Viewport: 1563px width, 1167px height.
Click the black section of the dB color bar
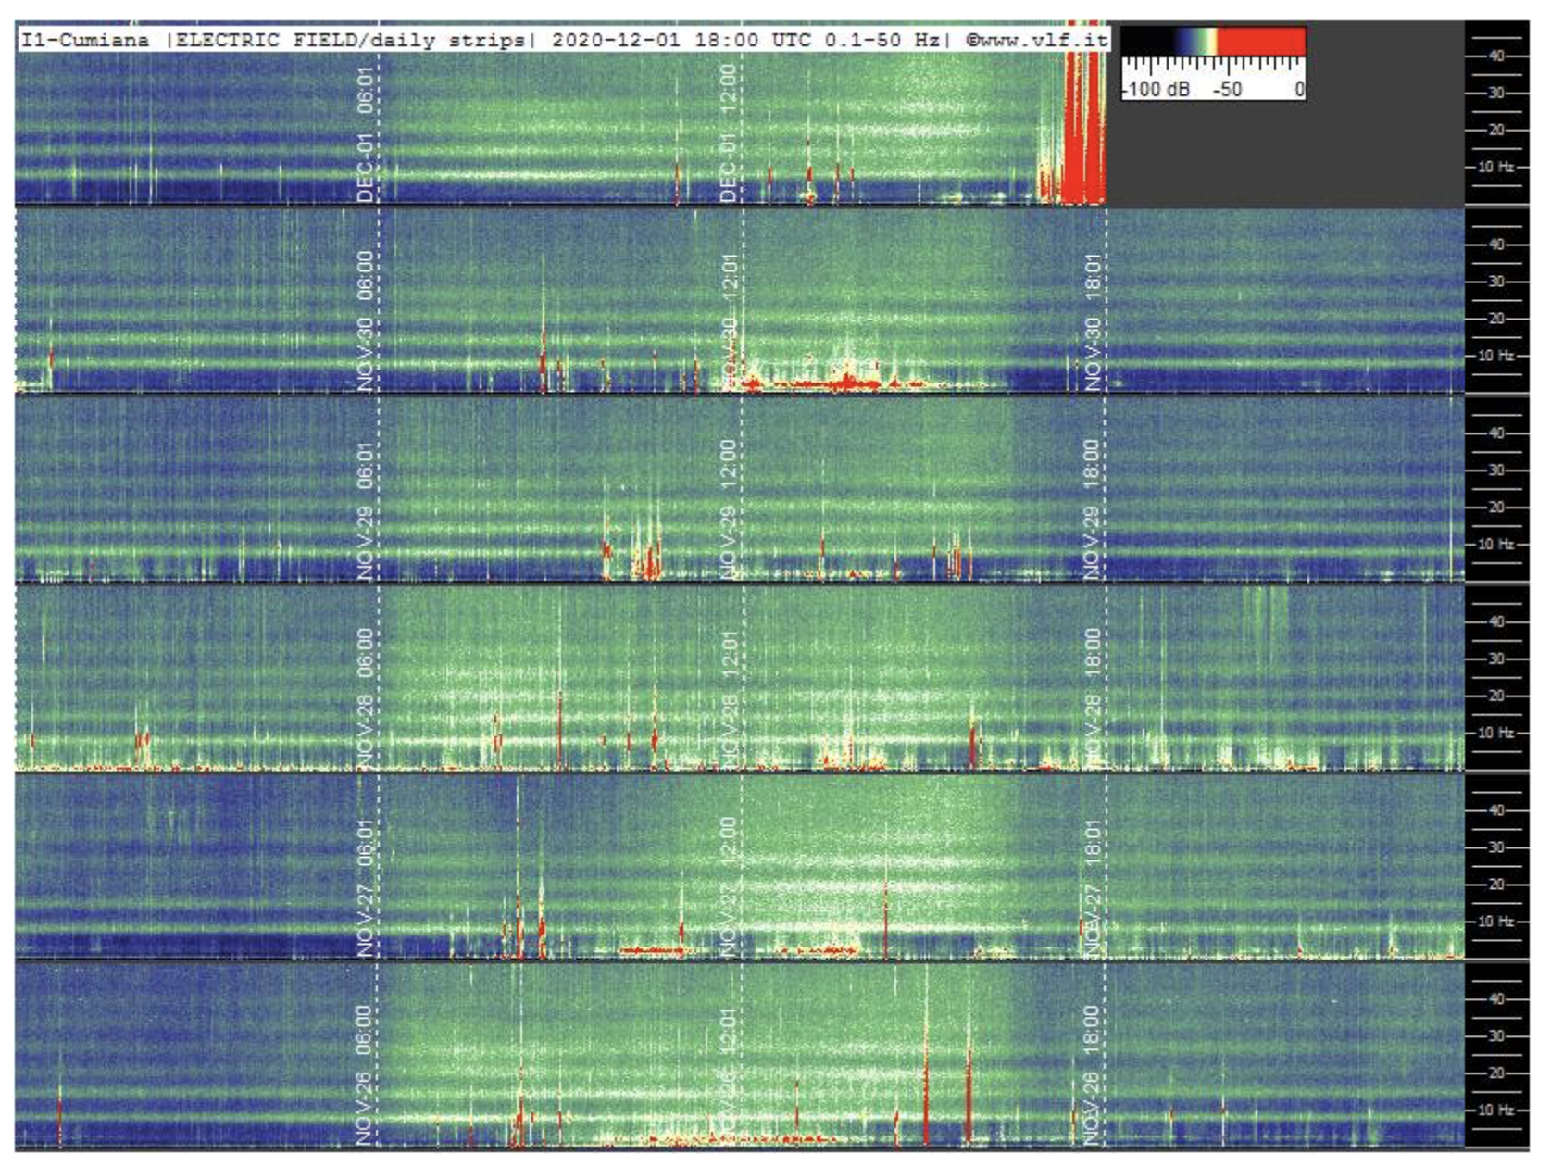tap(1146, 40)
